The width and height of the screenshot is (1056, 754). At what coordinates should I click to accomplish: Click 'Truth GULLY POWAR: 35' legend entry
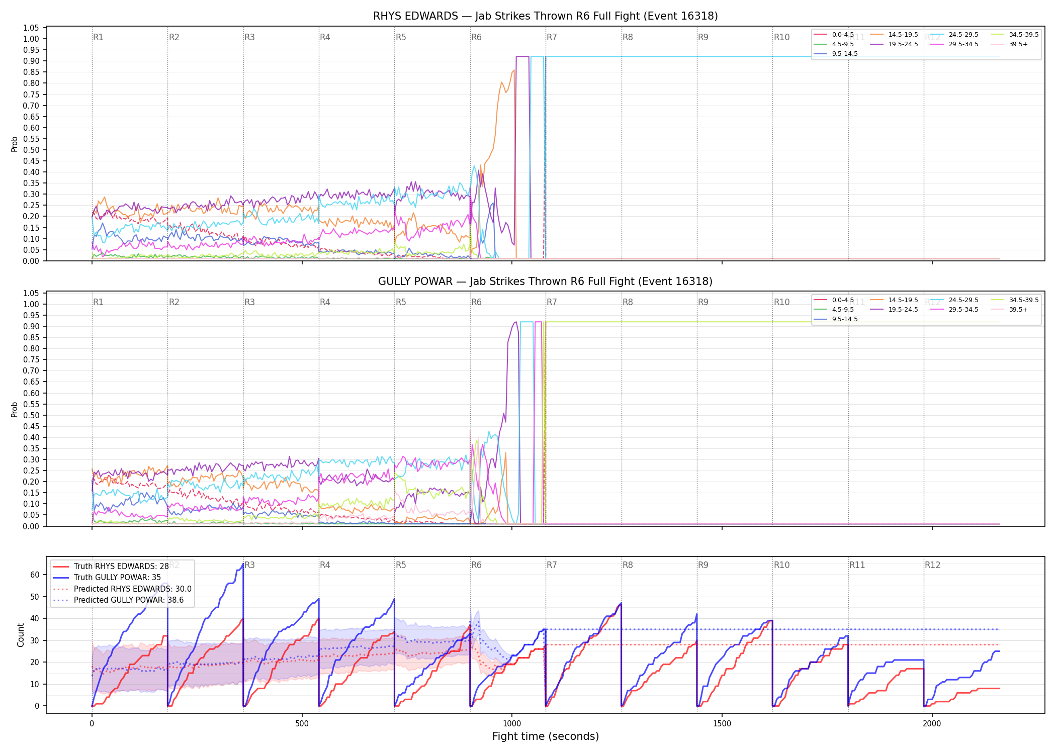tap(107, 578)
